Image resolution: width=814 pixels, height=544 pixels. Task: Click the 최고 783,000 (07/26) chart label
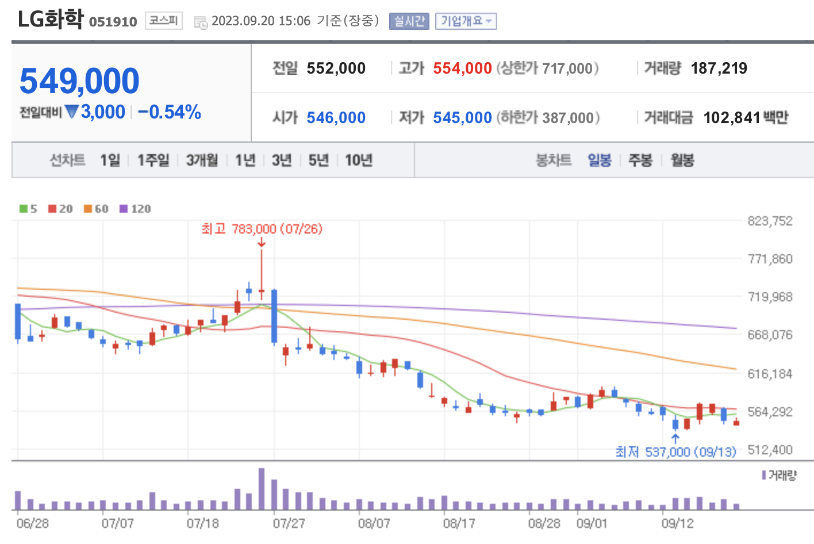point(262,229)
